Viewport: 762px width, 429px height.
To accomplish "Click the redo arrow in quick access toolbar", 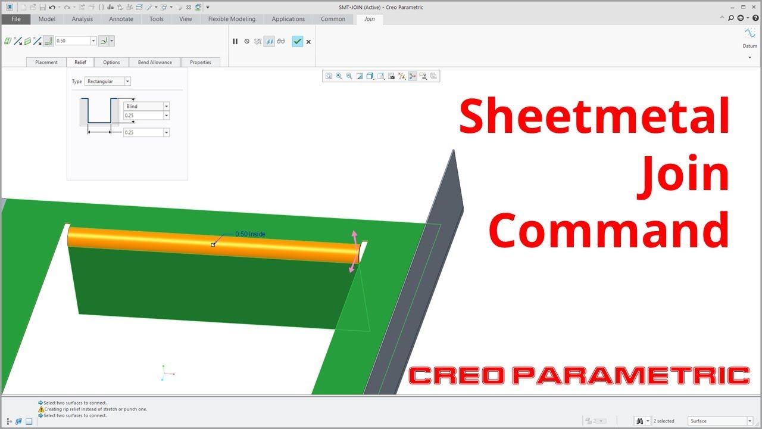I will (x=67, y=7).
